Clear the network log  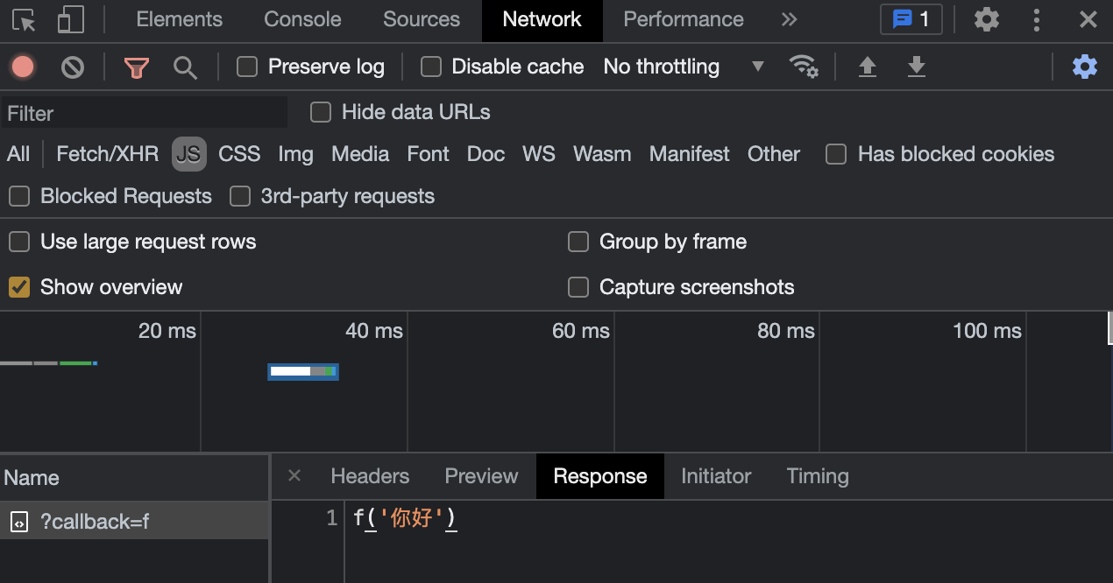(x=73, y=67)
